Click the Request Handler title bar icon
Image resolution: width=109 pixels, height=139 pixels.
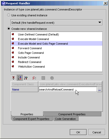tap(4, 3)
